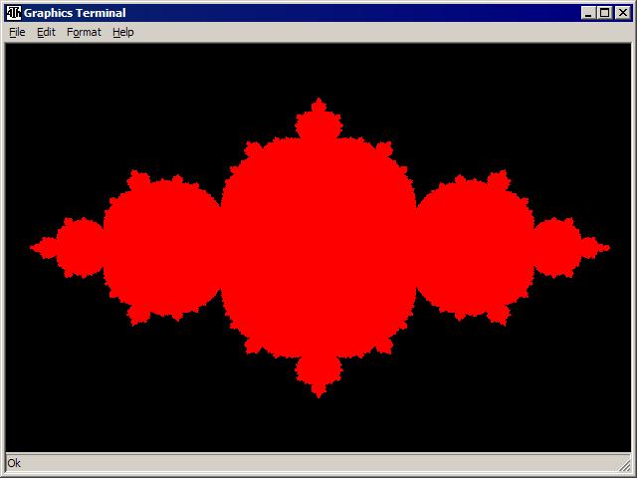Click the small red bulb near the left tip

tap(80, 247)
